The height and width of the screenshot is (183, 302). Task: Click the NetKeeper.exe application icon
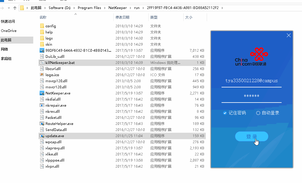[x=42, y=93]
